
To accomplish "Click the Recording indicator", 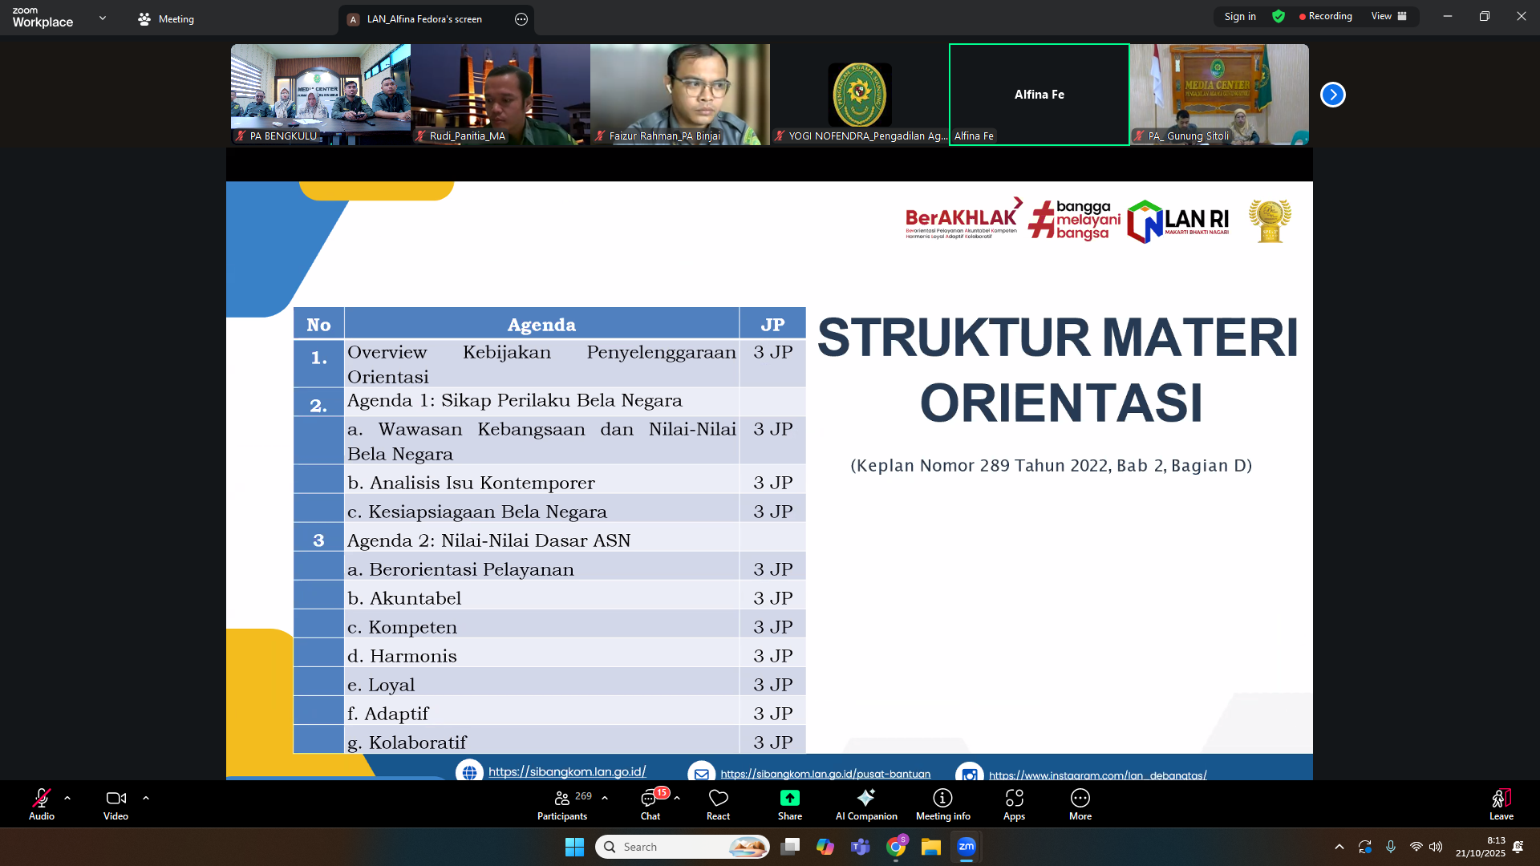I will coord(1325,17).
